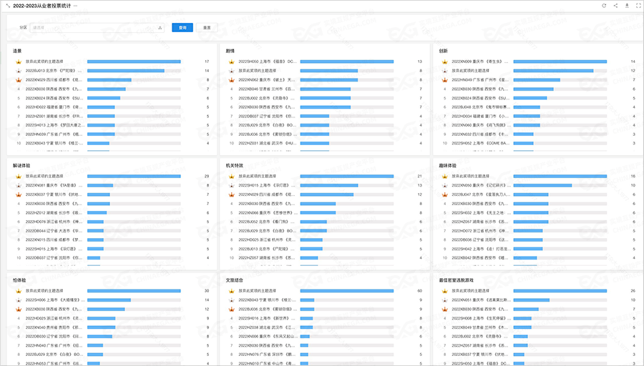Click the gold crown in 造景 panel

[16, 62]
